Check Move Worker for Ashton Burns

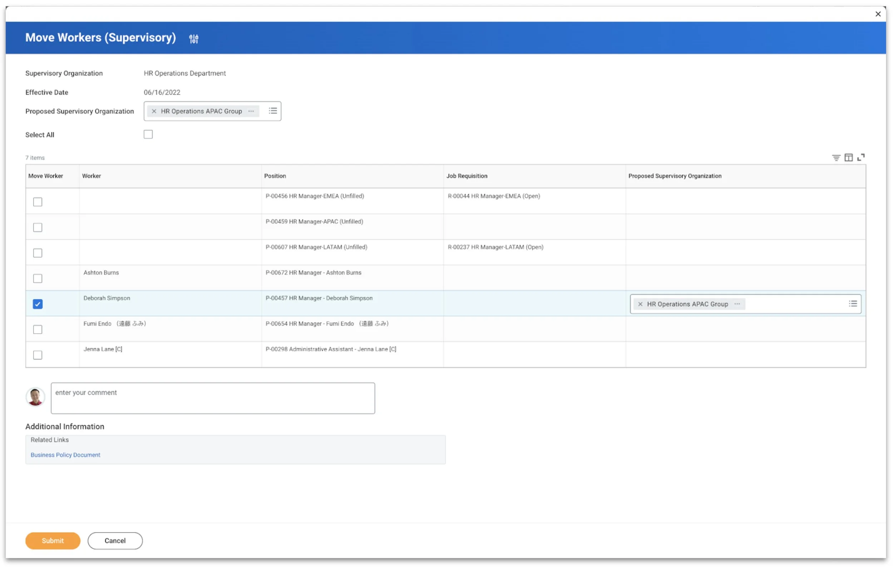coord(38,278)
